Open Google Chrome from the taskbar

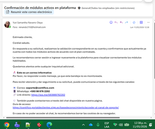click(7, 125)
